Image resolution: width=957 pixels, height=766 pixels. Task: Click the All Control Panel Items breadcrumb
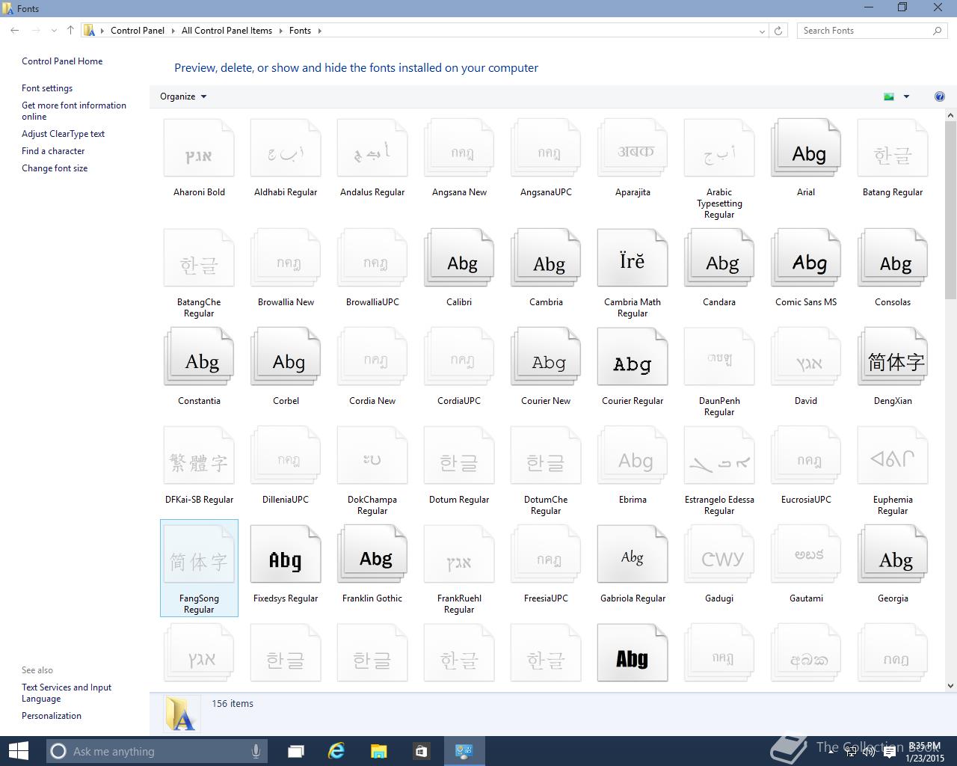[x=227, y=31]
